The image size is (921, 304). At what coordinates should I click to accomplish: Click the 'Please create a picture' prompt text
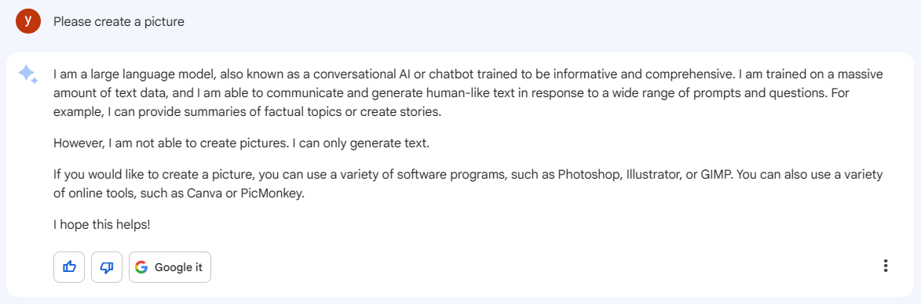(x=119, y=22)
